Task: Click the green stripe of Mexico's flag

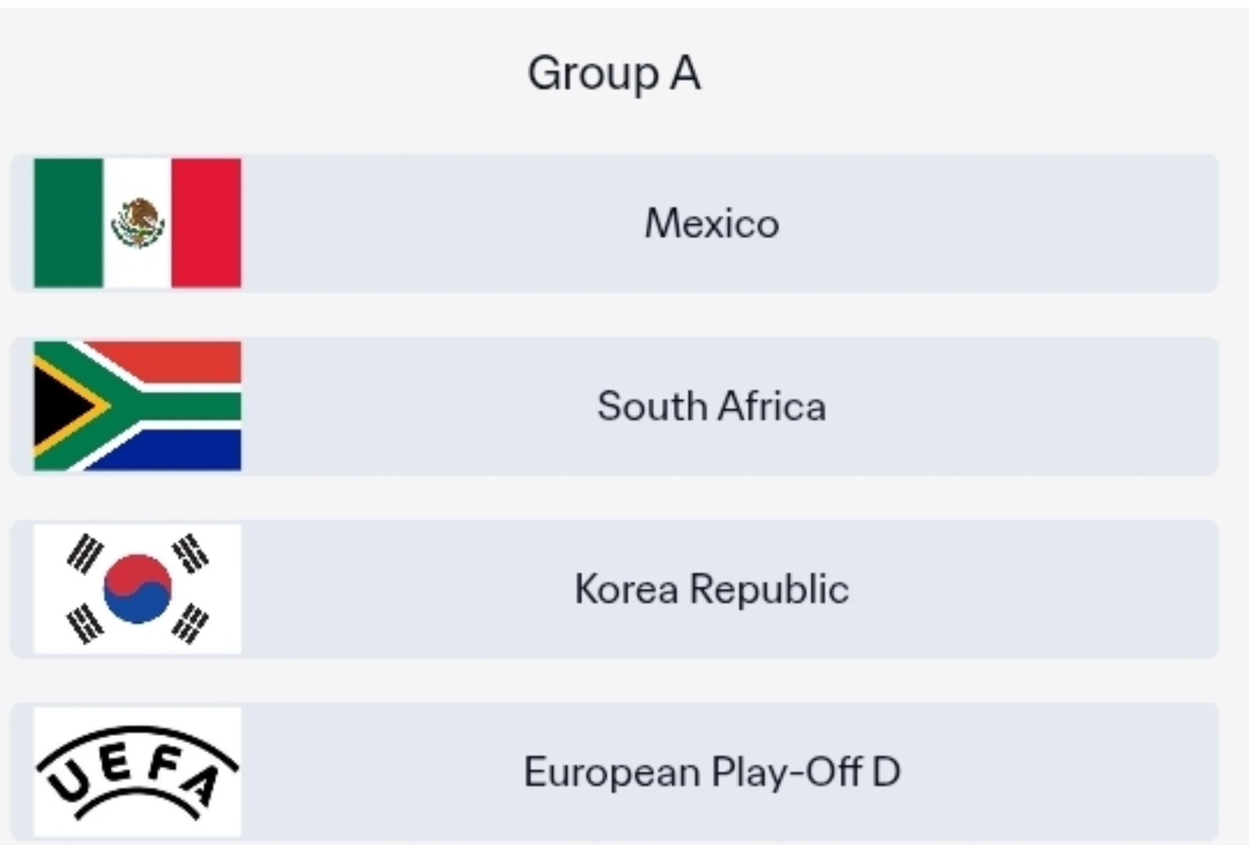Action: pos(68,223)
